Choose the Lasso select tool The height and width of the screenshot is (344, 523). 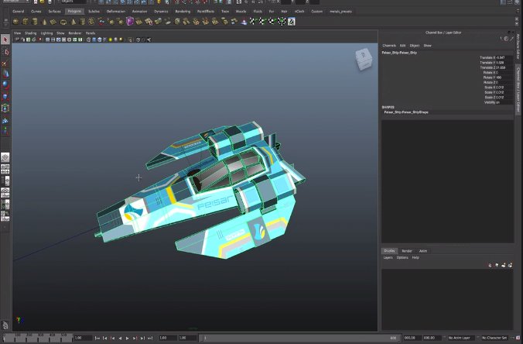(x=5, y=51)
